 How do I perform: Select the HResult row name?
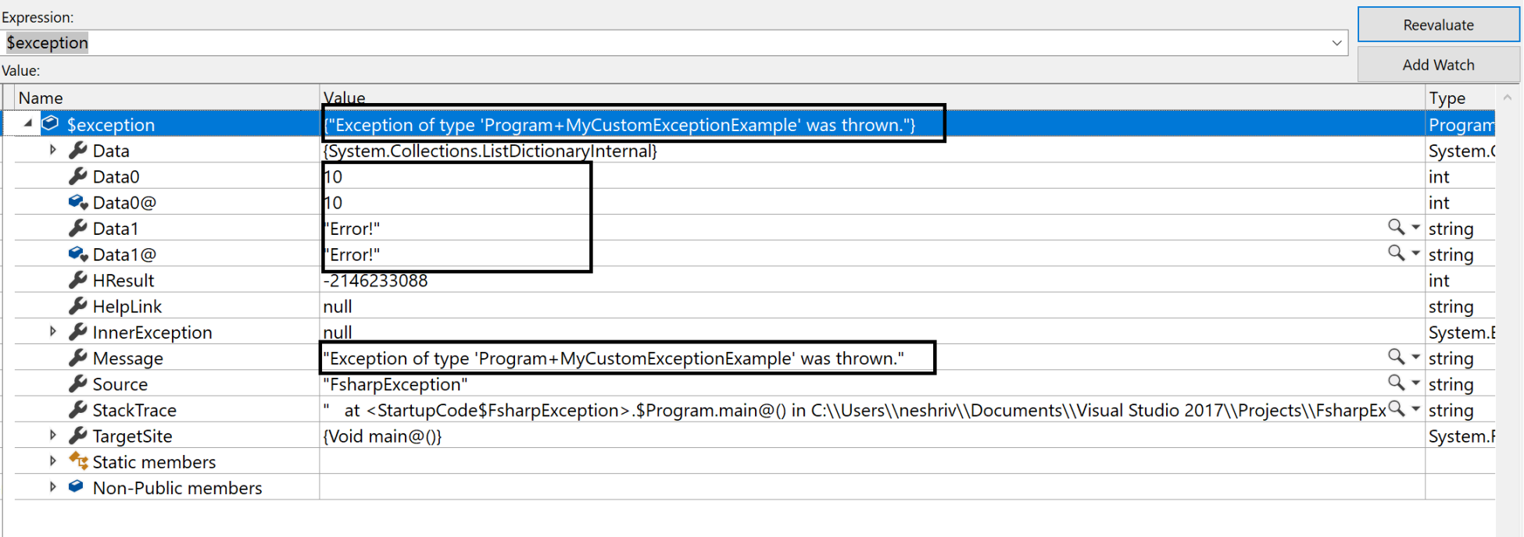123,280
